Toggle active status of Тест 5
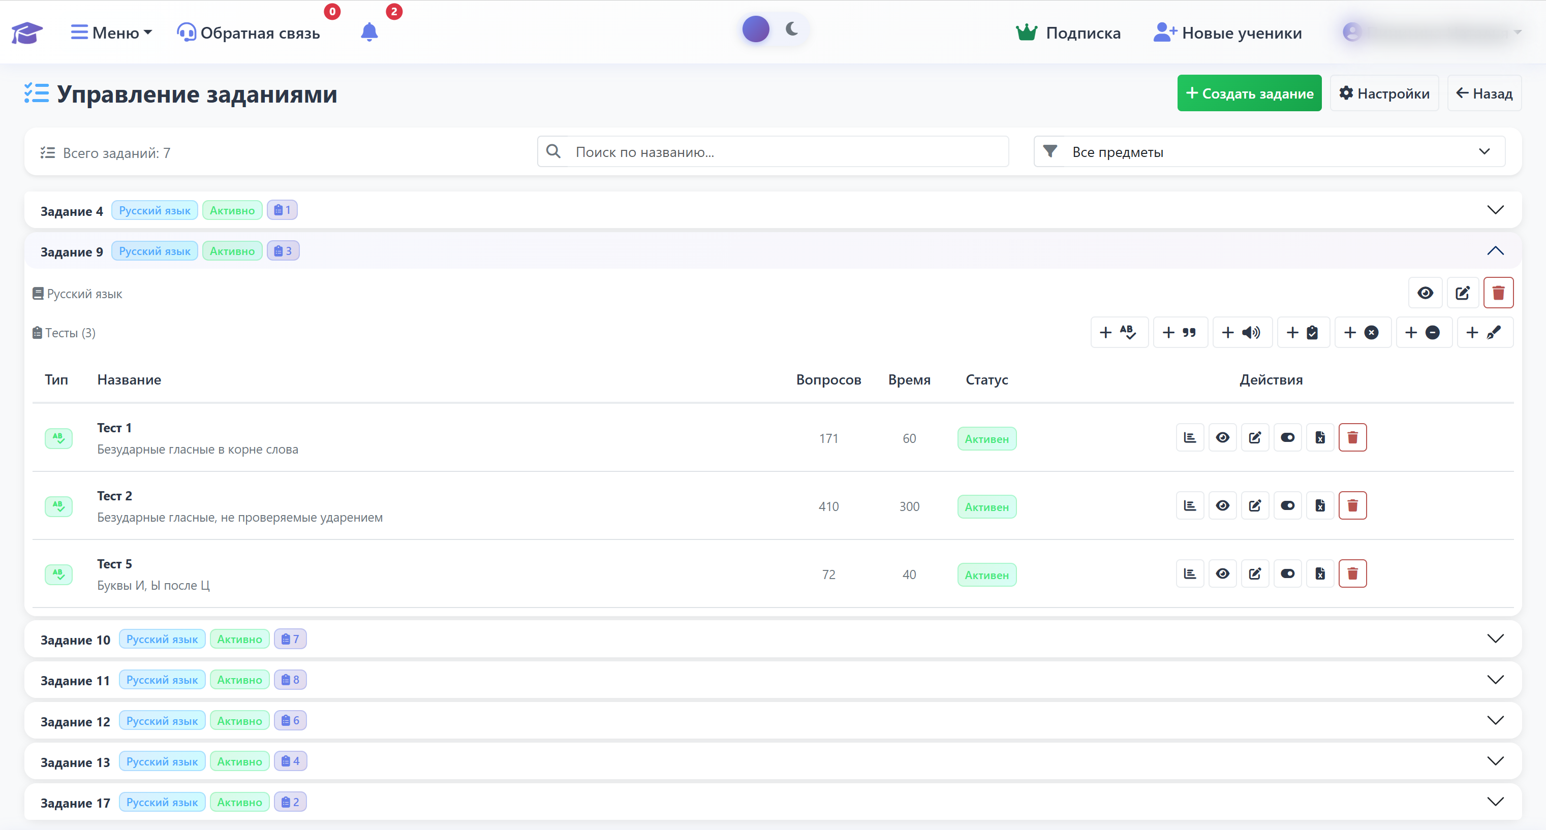 [1287, 573]
